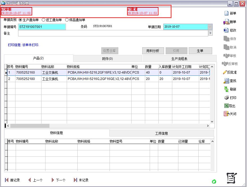The height and width of the screenshot is (187, 247).
Task: Select the 生产通知单 radio button
Action: [20, 20]
